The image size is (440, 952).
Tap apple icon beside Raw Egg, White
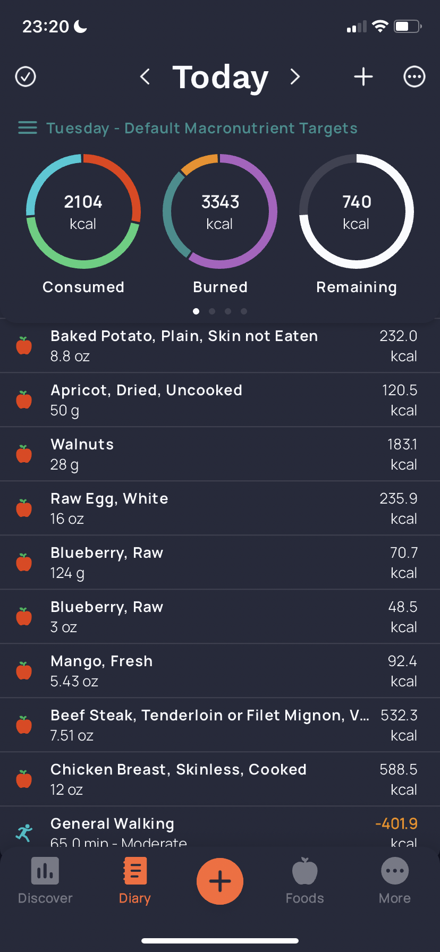[24, 508]
